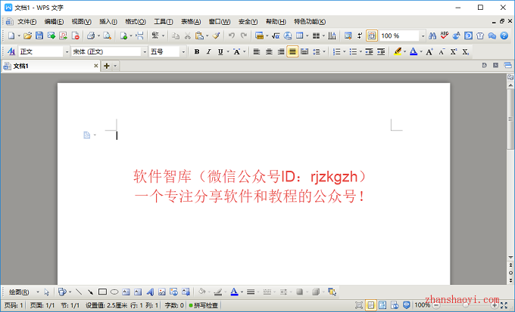Open Help via the blue question mark icon
The width and height of the screenshot is (515, 312).
pos(504,36)
